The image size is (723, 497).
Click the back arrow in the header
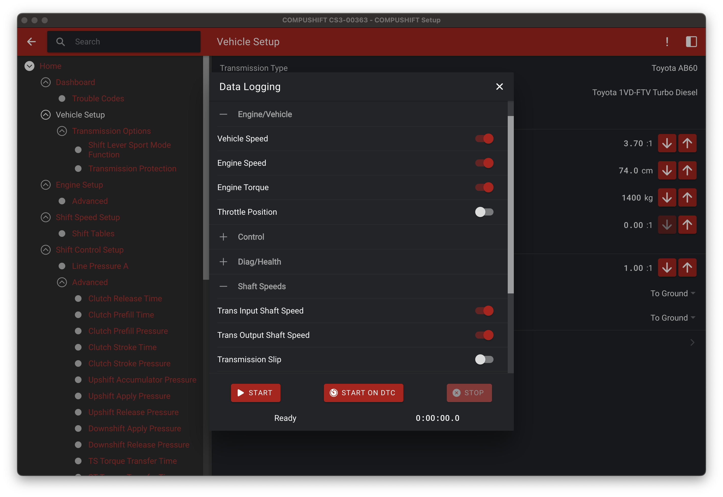[31, 41]
